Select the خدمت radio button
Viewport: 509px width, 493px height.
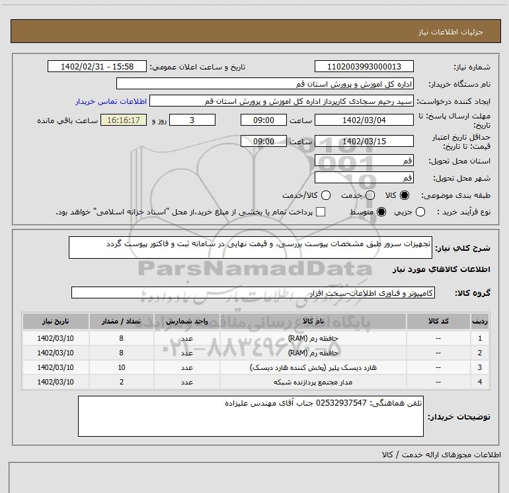(370, 195)
